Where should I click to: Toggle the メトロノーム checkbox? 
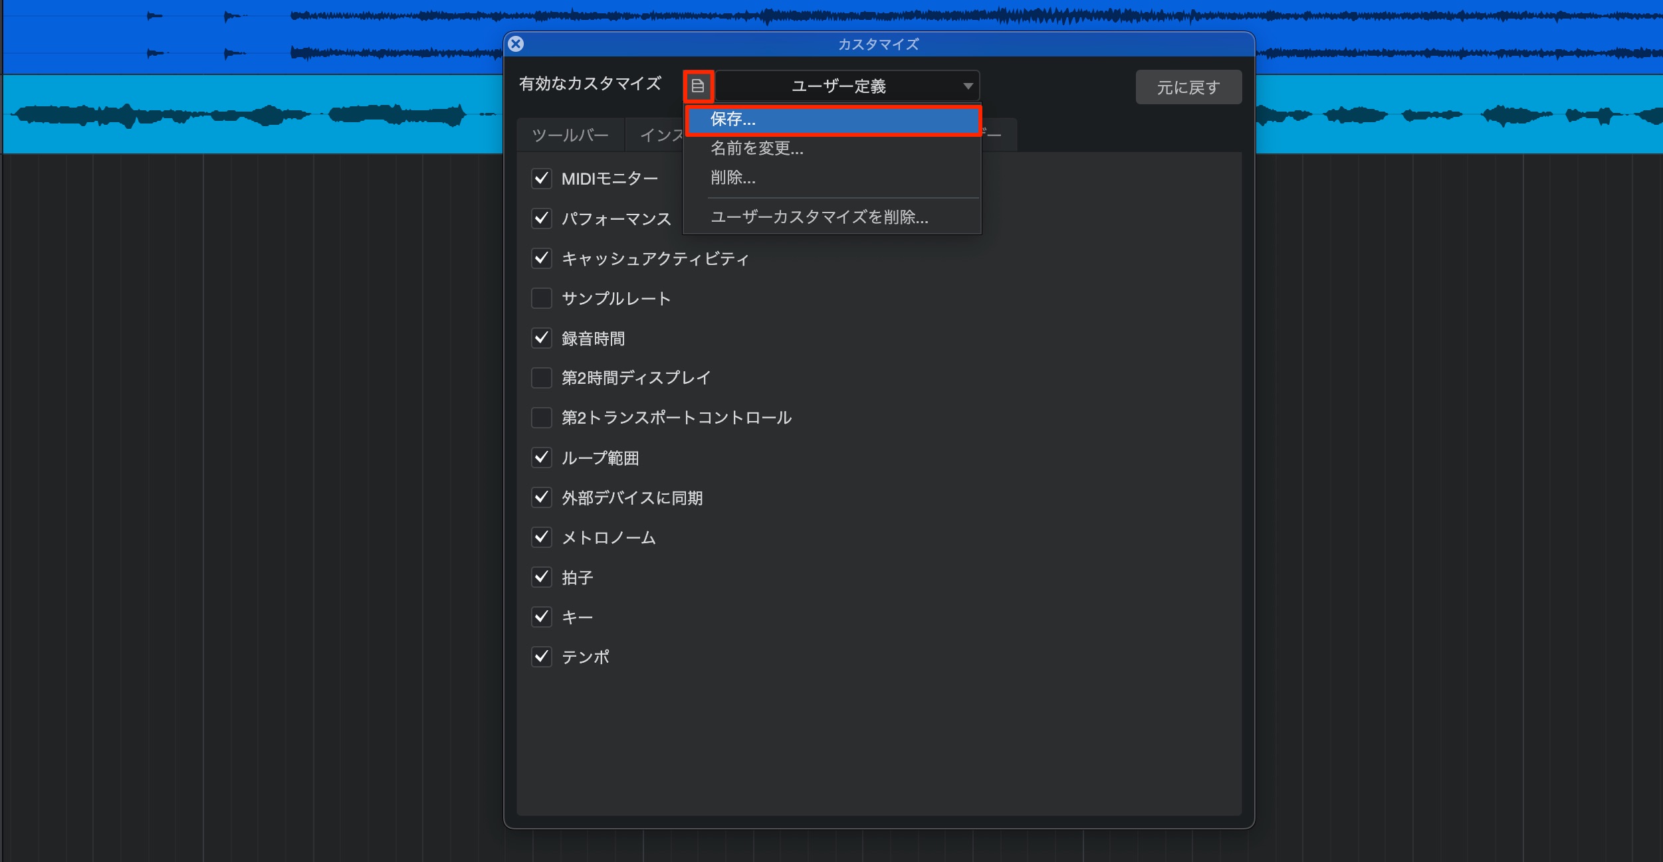tap(542, 537)
